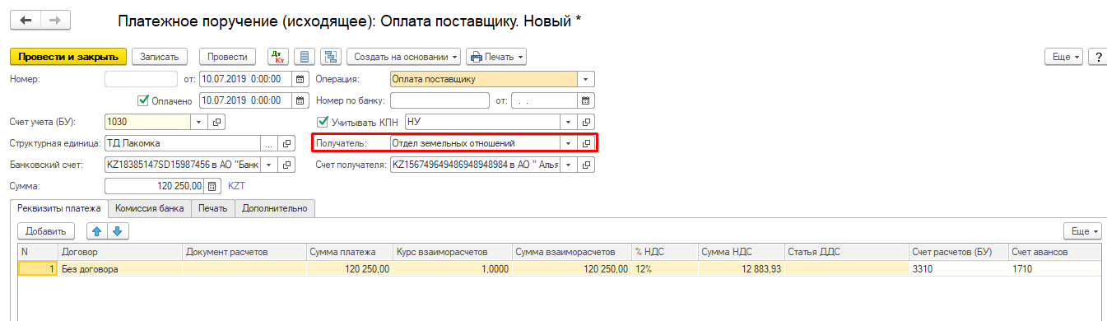Toggle the Оплачено checkbox
Image resolution: width=1107 pixels, height=321 pixels.
click(x=142, y=100)
